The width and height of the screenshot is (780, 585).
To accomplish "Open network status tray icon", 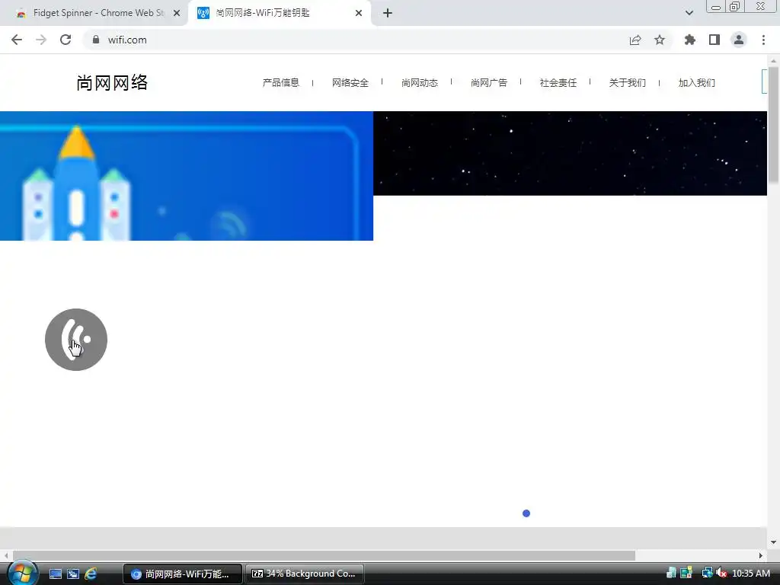I will (707, 573).
